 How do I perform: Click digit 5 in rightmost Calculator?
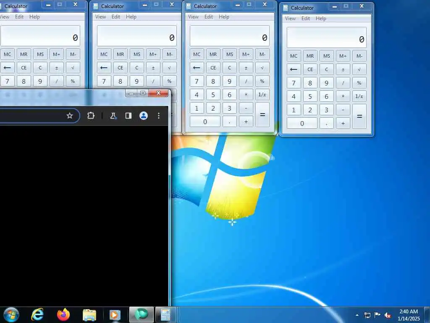click(310, 96)
